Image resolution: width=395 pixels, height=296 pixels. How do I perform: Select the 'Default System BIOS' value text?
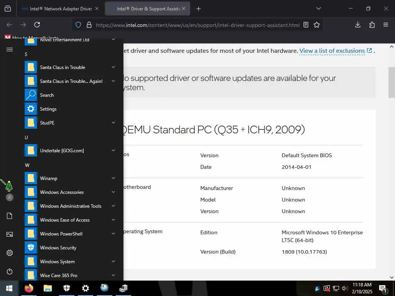click(307, 155)
